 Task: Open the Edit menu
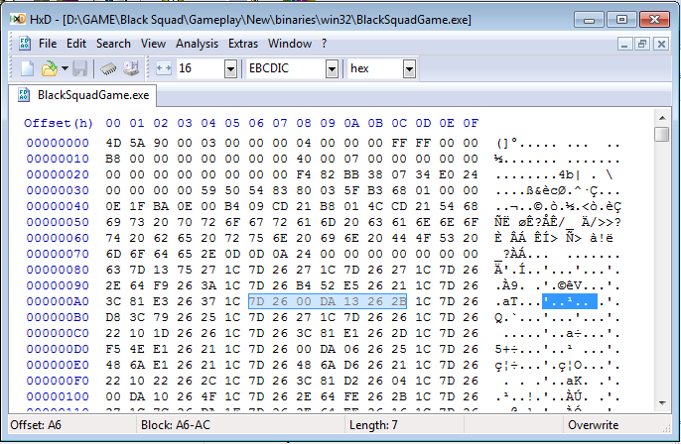[x=76, y=44]
